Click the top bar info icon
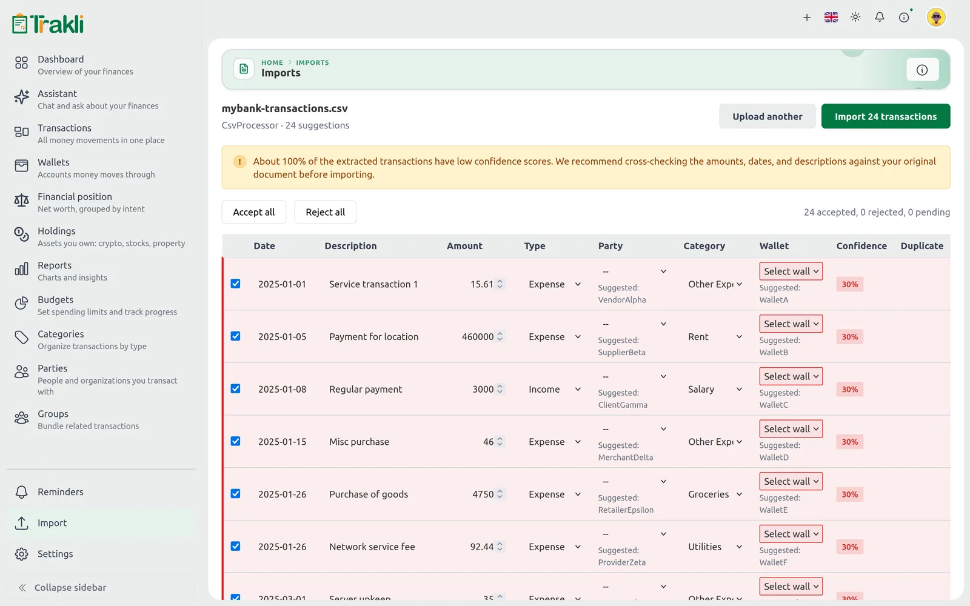This screenshot has height=606, width=970. (x=904, y=18)
